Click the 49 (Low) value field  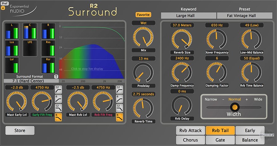click(x=252, y=25)
